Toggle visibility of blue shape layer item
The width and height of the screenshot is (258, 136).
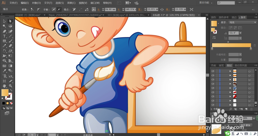(213, 88)
